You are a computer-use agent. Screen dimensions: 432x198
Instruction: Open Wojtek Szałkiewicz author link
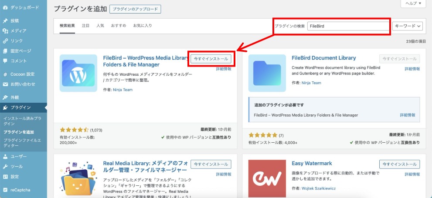(x=319, y=188)
